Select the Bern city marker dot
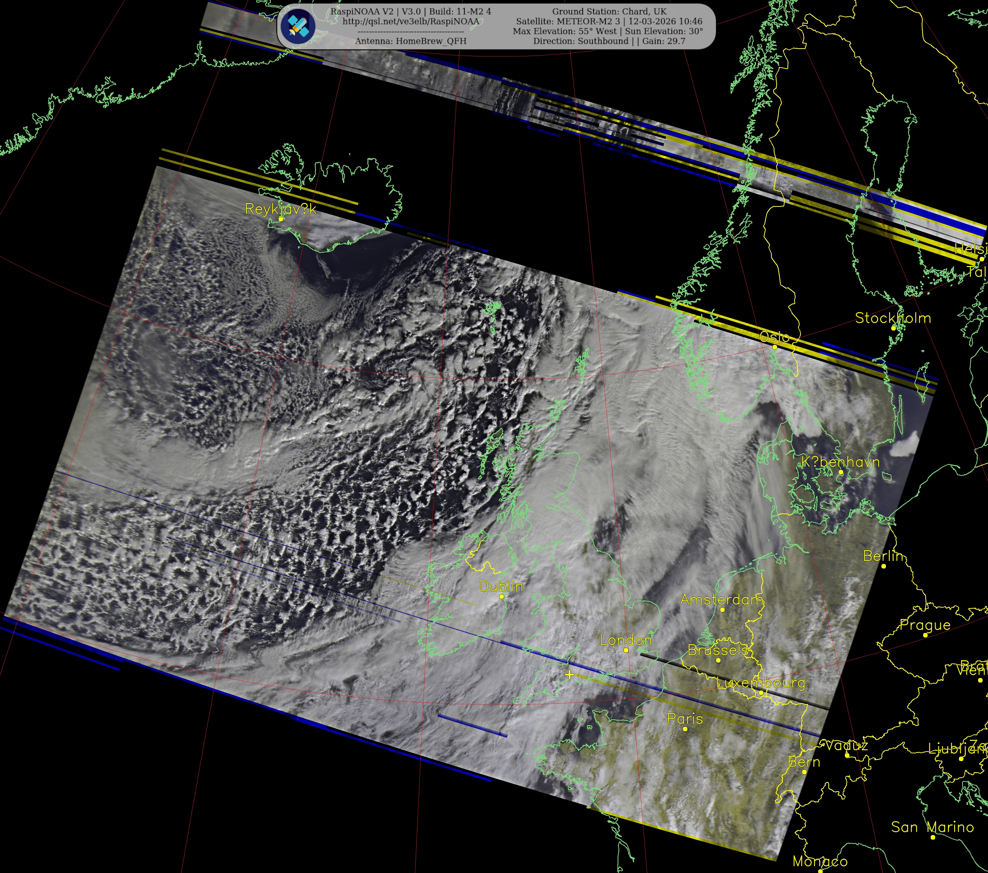The height and width of the screenshot is (873, 988). click(804, 772)
